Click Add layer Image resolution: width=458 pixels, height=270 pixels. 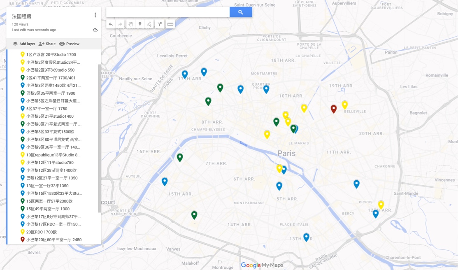[23, 44]
